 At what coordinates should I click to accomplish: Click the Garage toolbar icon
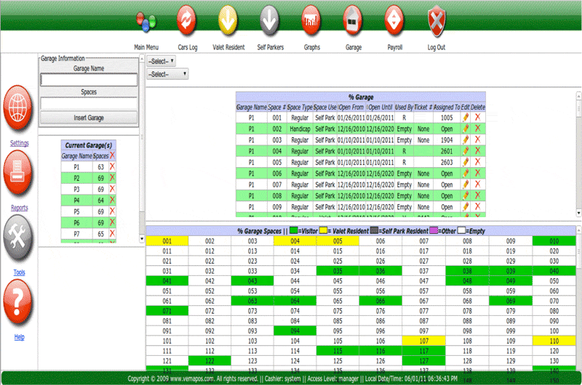[x=353, y=20]
